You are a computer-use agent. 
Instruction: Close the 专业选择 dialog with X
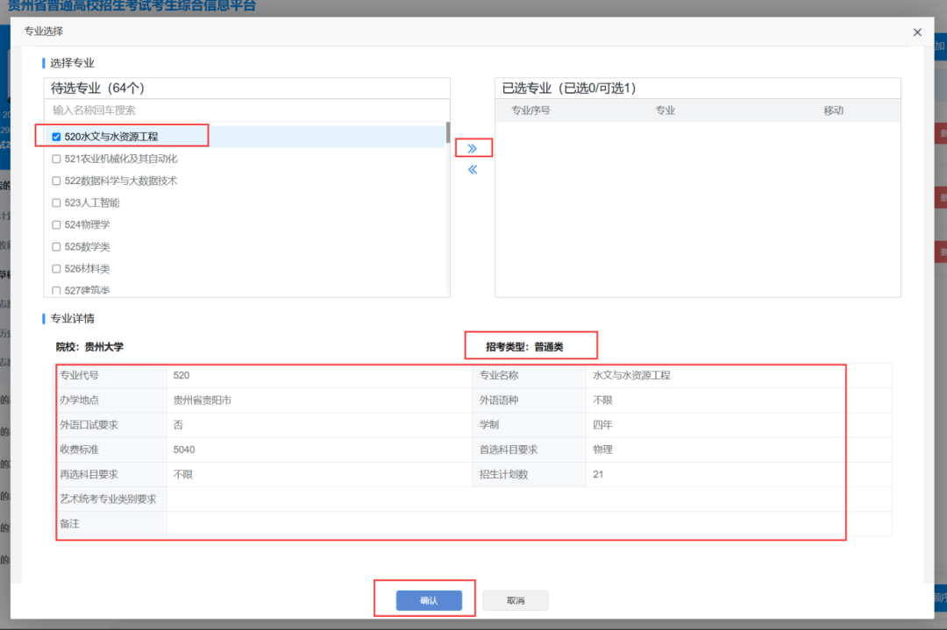pos(917,32)
